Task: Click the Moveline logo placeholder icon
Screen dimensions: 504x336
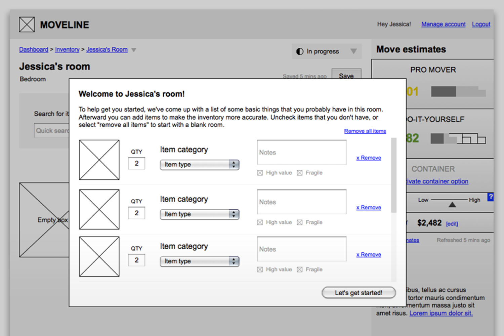Action: click(x=27, y=25)
